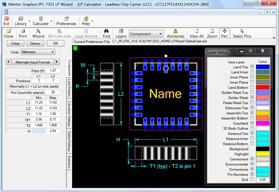This screenshot has height=192, width=279.
Task: Click the Pin Count value 28 field
Action: point(53,92)
